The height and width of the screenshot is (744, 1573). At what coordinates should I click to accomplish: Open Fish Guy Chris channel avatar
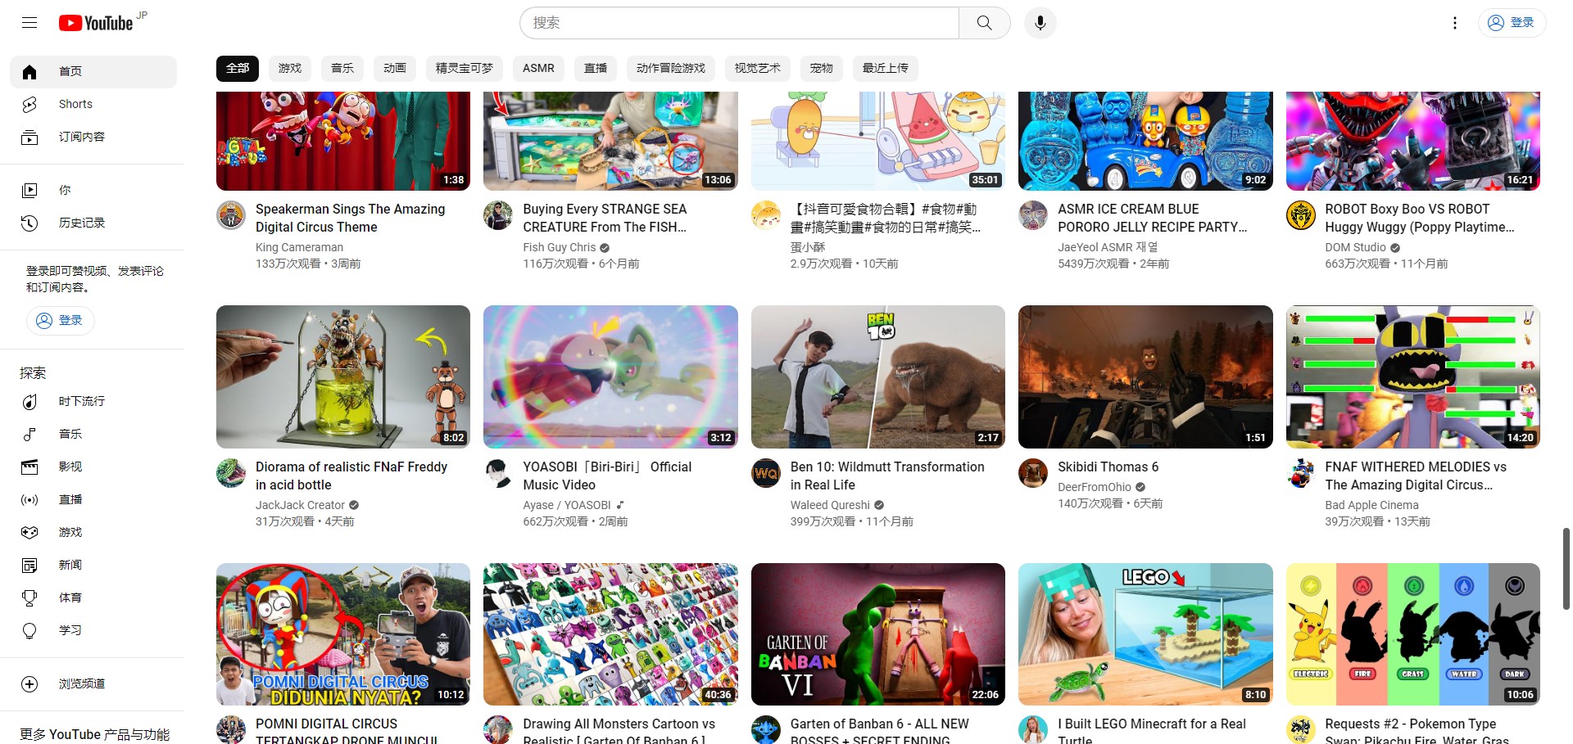[x=498, y=215]
